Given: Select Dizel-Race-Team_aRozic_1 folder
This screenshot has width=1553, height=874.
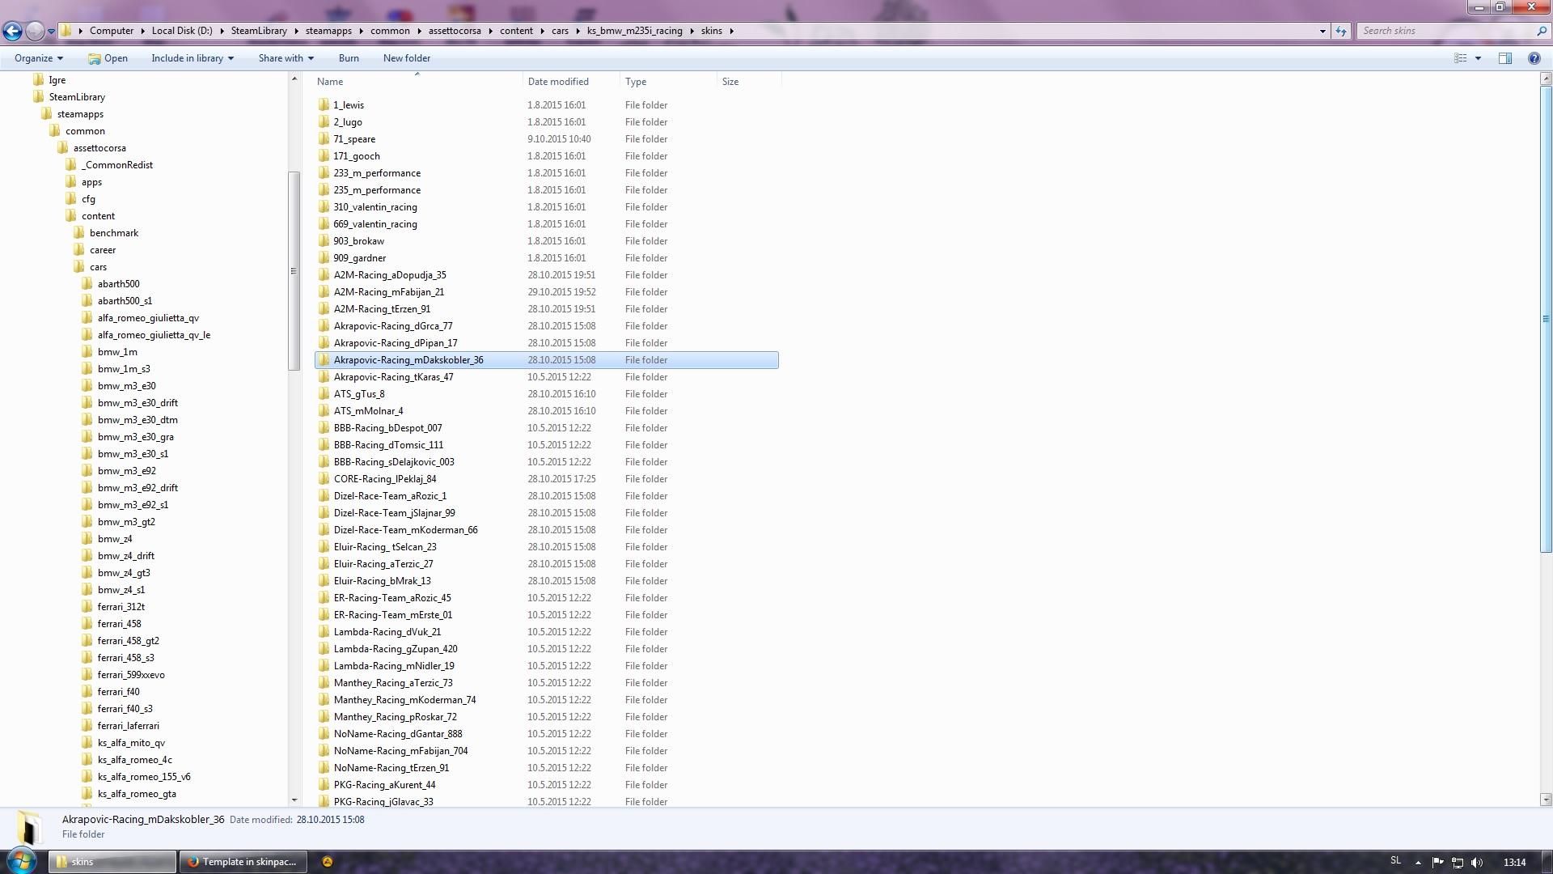Looking at the screenshot, I should [x=546, y=496].
